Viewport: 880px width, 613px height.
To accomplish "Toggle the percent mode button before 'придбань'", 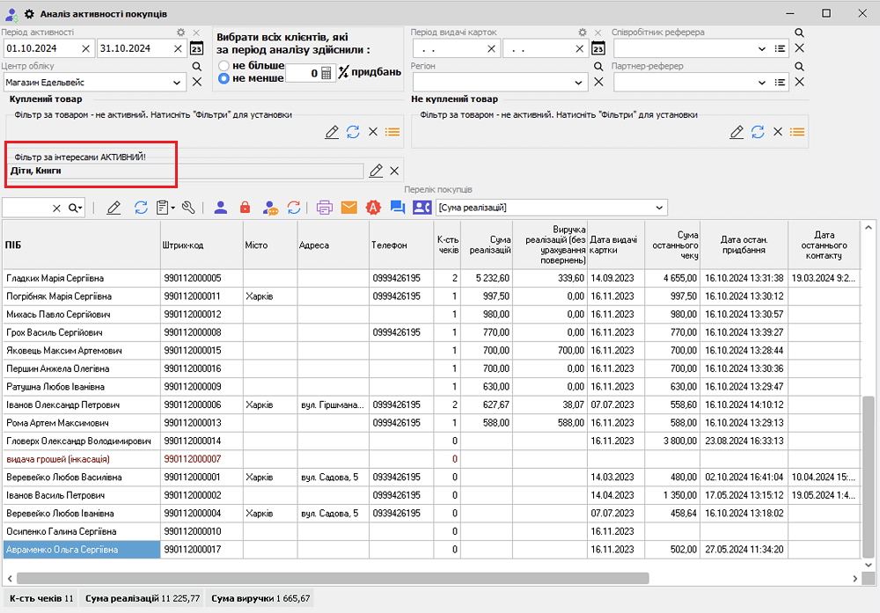I will 343,73.
